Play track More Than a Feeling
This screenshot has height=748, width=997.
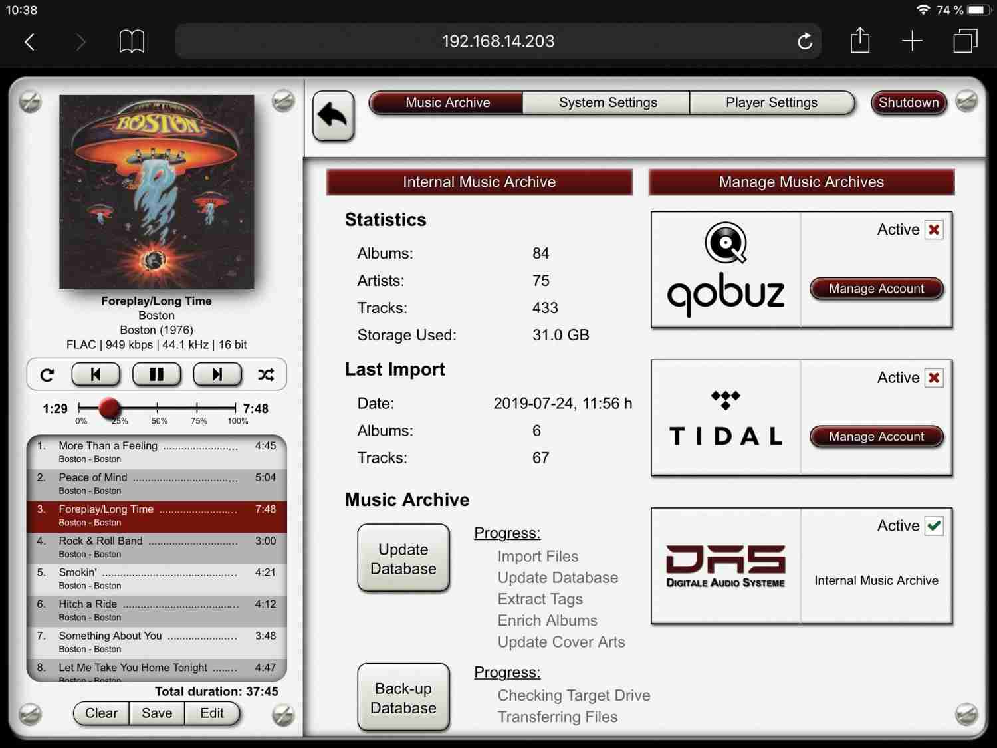[x=157, y=452]
